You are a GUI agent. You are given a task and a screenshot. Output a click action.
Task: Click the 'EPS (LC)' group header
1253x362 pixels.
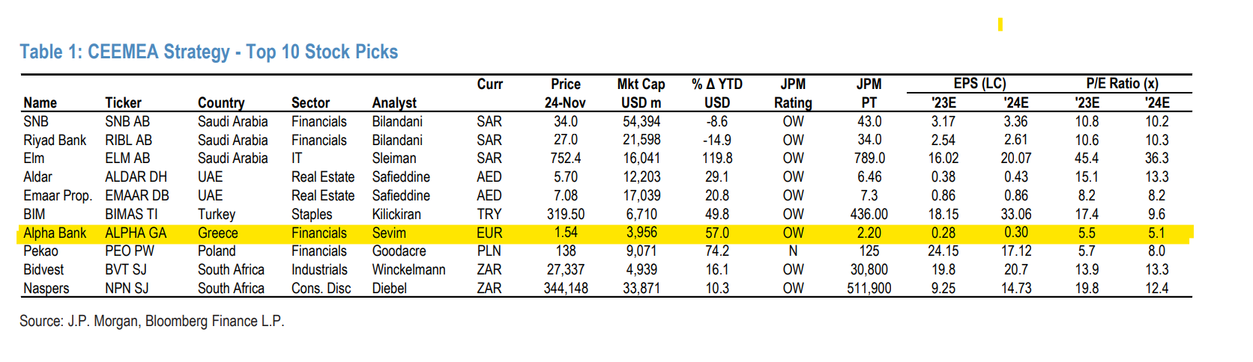coord(979,84)
